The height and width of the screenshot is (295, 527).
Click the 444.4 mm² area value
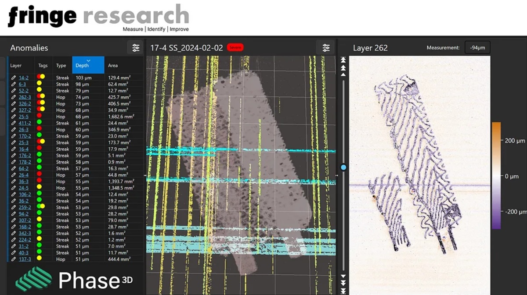(119, 259)
